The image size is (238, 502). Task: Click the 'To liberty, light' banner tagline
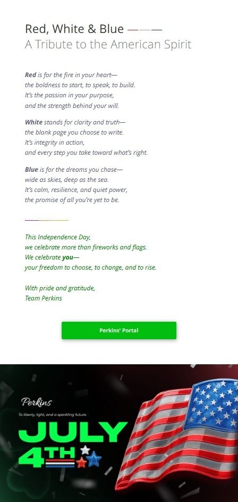[x=53, y=415]
